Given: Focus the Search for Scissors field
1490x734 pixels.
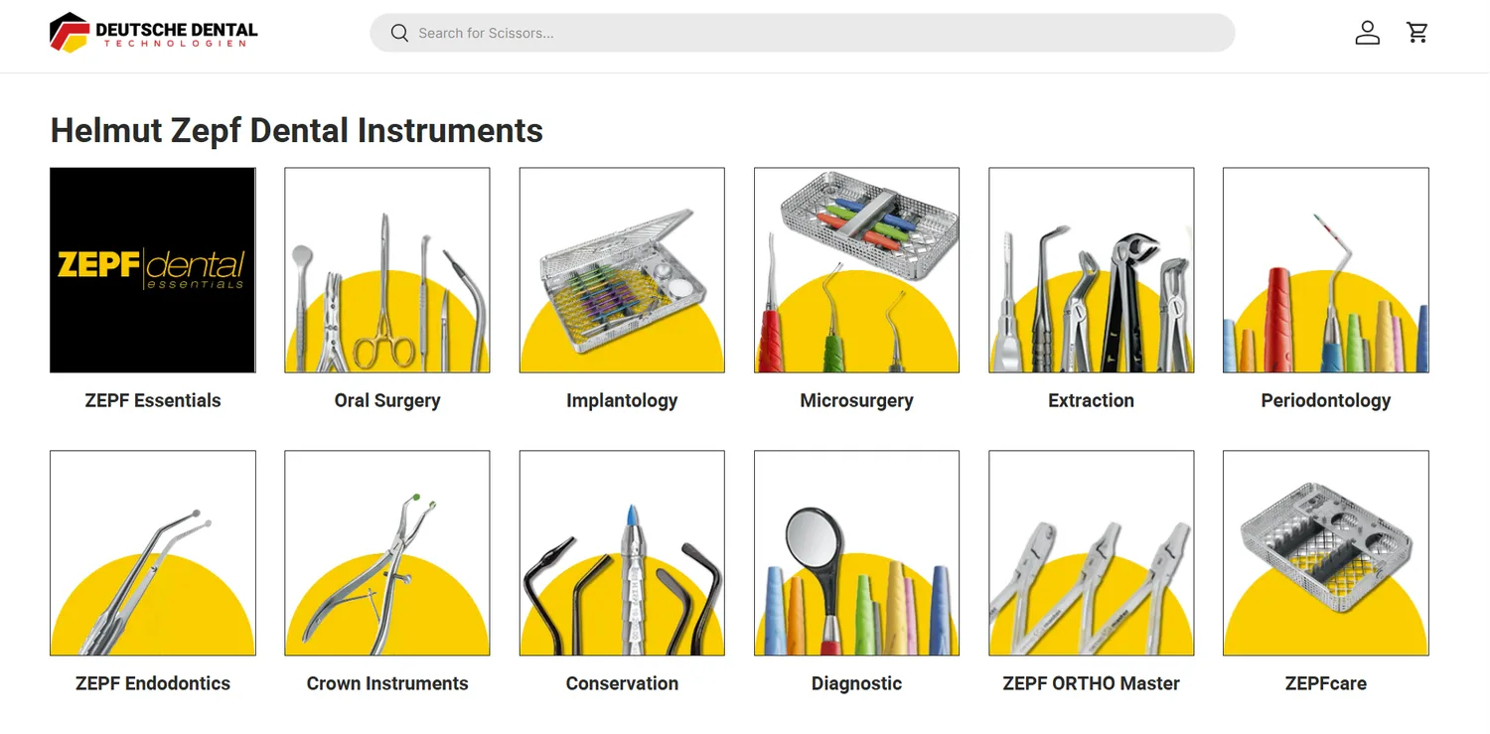Looking at the screenshot, I should coord(803,33).
